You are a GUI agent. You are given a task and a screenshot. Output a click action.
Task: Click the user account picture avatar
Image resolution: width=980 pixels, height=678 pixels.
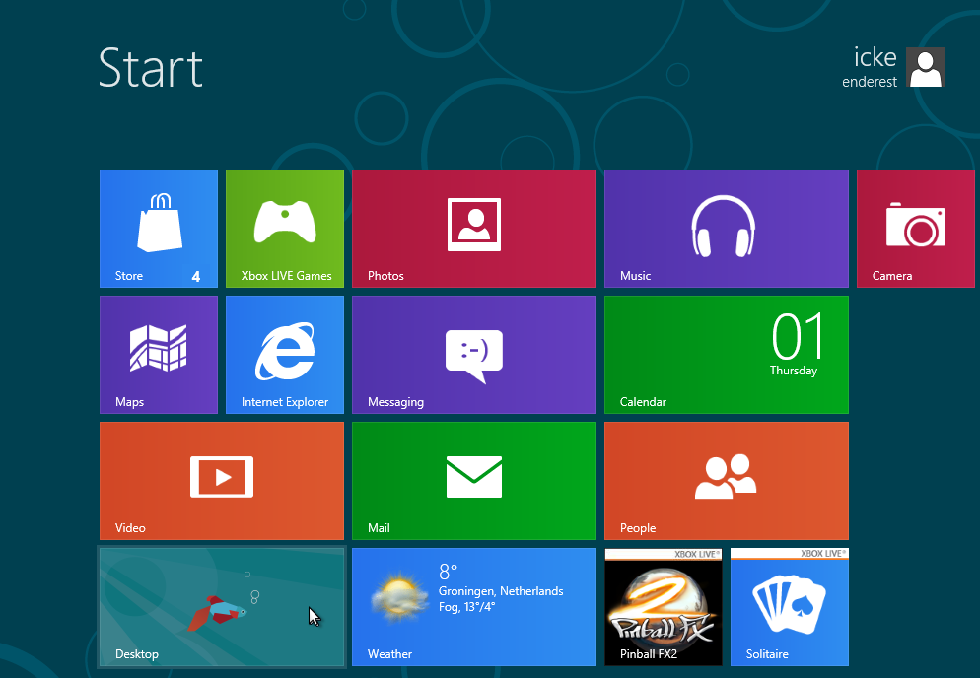coord(926,67)
